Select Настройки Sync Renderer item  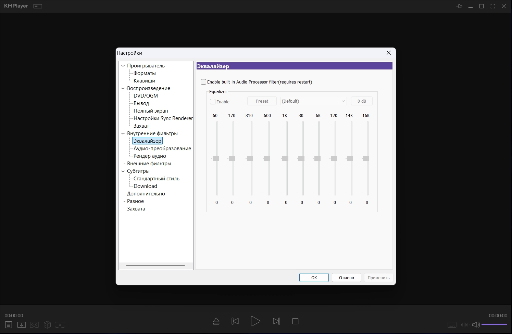pos(163,118)
